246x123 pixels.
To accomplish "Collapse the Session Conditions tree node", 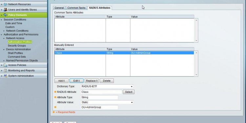I will [2, 20].
